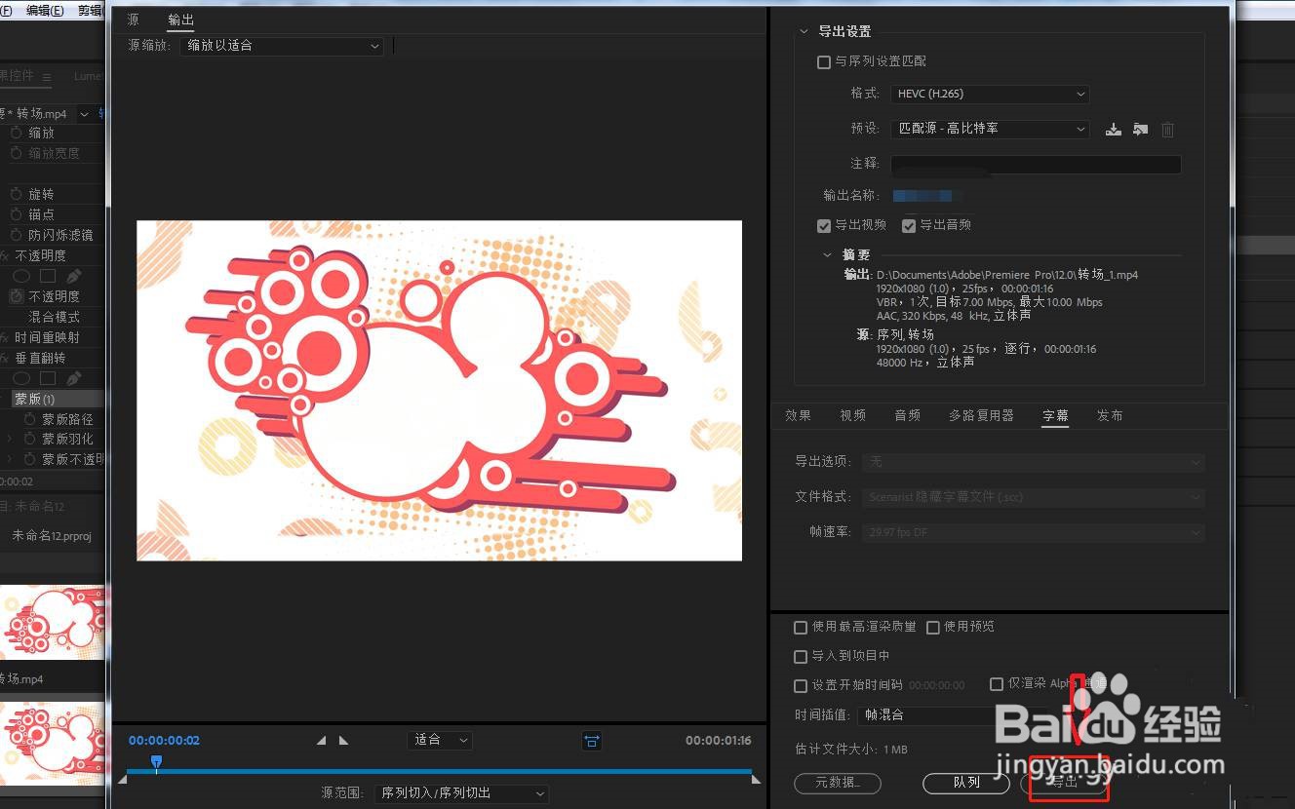Click the delete preset trash icon

coord(1167,129)
